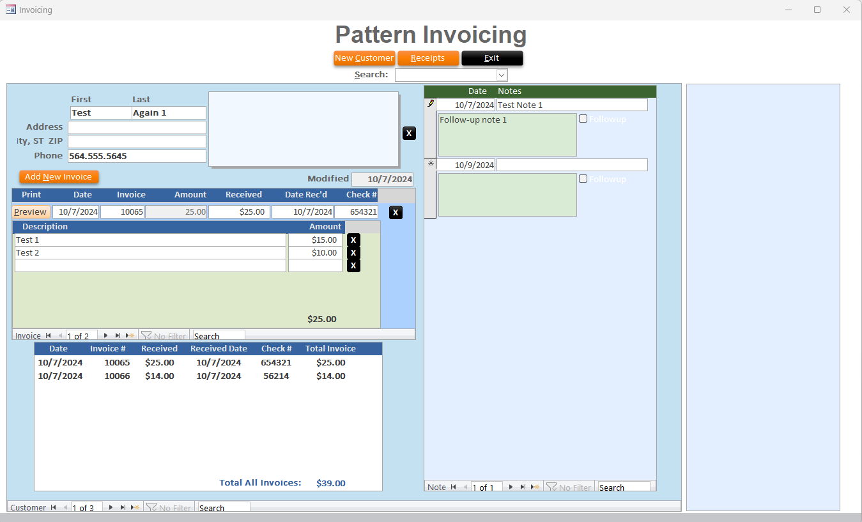Go to previous record in Note navigator
Screen dimensions: 862x522
coord(465,487)
